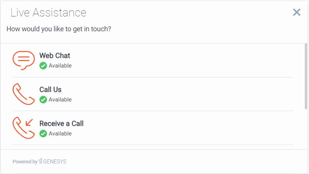Click the GENESYS wordmark text
This screenshot has height=174, width=309.
(55, 162)
